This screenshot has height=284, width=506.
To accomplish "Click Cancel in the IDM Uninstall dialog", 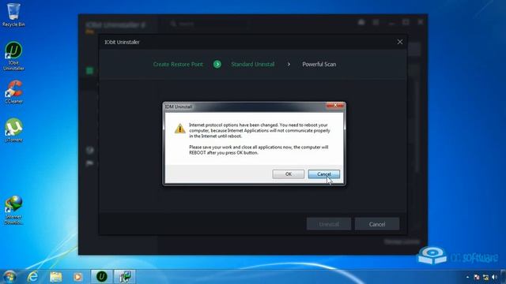I will pos(323,174).
